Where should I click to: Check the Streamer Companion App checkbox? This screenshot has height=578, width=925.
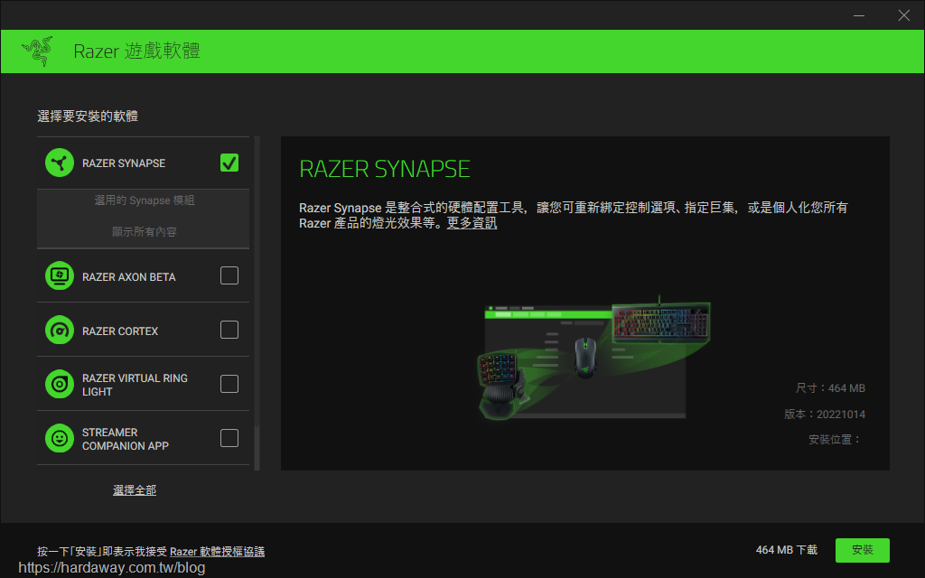pyautogui.click(x=229, y=438)
